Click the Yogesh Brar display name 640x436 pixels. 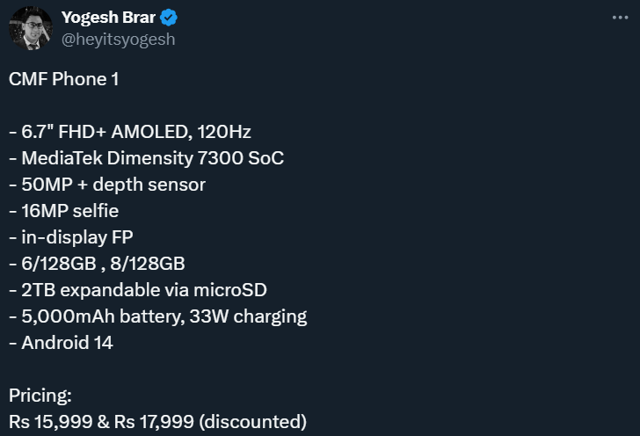click(x=108, y=18)
